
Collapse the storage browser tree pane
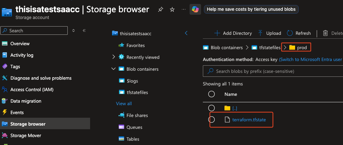pos(186,33)
